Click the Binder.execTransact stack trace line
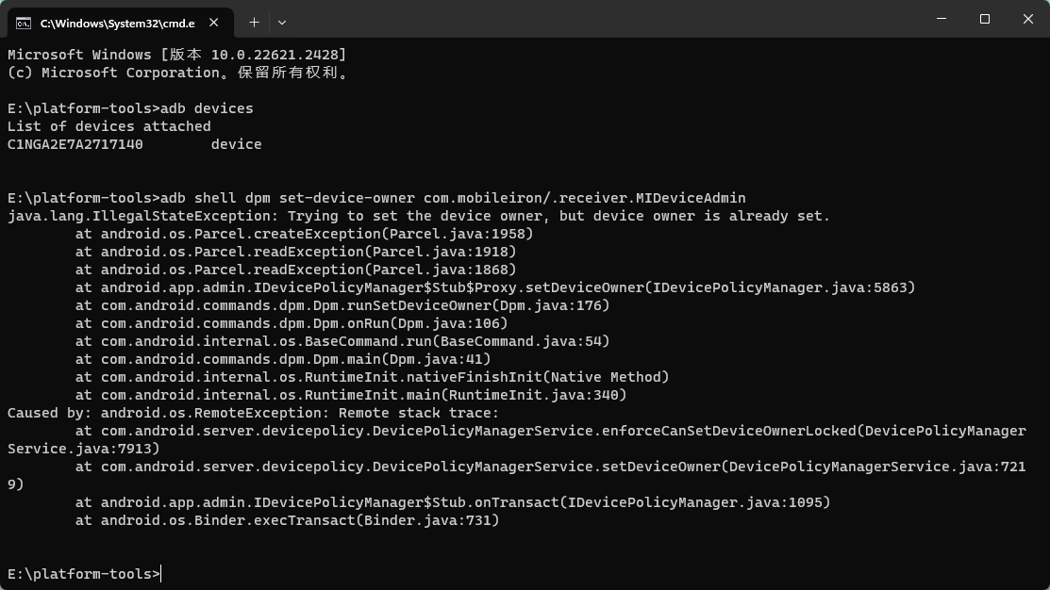1050x590 pixels. [288, 519]
